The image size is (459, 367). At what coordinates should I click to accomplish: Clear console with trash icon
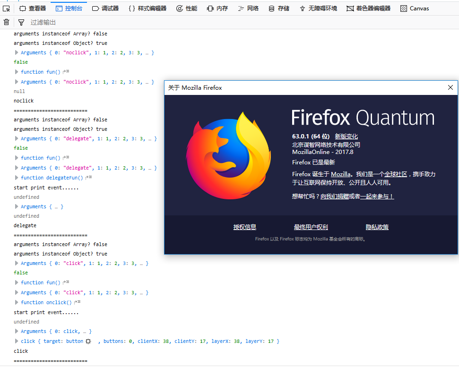coord(6,22)
